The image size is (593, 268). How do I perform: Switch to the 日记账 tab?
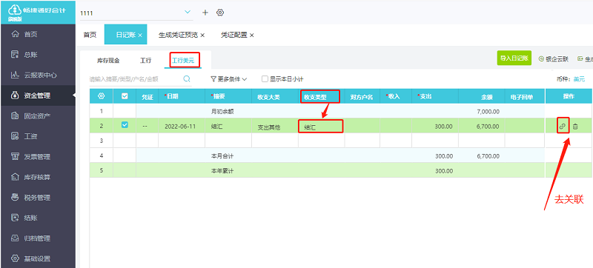(x=125, y=35)
